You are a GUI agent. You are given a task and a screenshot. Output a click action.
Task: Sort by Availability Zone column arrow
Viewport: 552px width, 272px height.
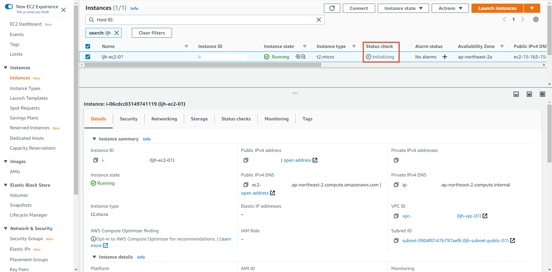502,46
